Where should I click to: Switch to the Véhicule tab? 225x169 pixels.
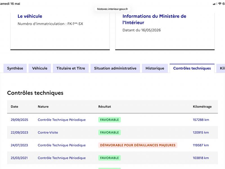pyautogui.click(x=40, y=68)
